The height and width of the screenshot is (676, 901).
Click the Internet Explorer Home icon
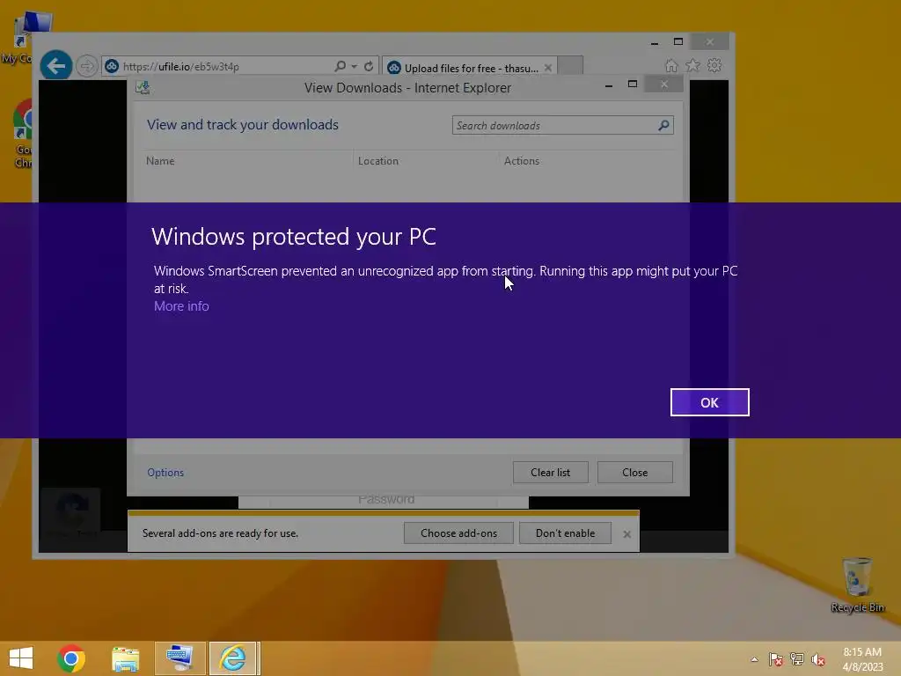tap(671, 65)
